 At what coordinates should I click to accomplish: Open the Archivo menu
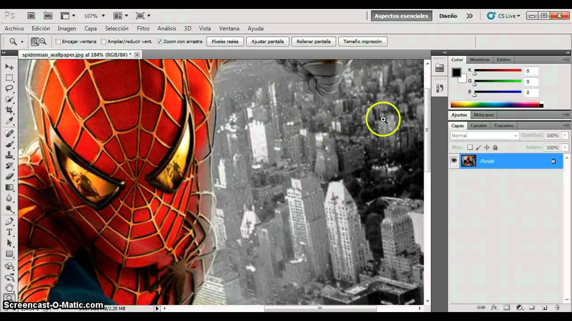coord(14,28)
